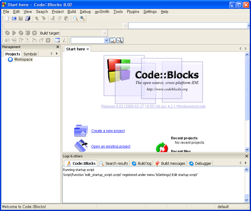Click the Create a new project link
251x211 pixels.
coord(108,131)
